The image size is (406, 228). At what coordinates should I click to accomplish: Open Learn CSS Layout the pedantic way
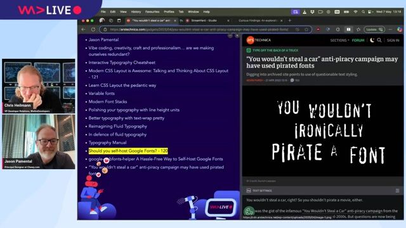coord(122,85)
